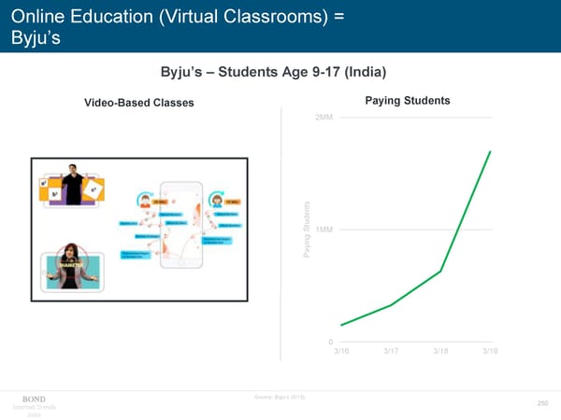Click the page number 250
The width and height of the screenshot is (561, 420).
(541, 403)
